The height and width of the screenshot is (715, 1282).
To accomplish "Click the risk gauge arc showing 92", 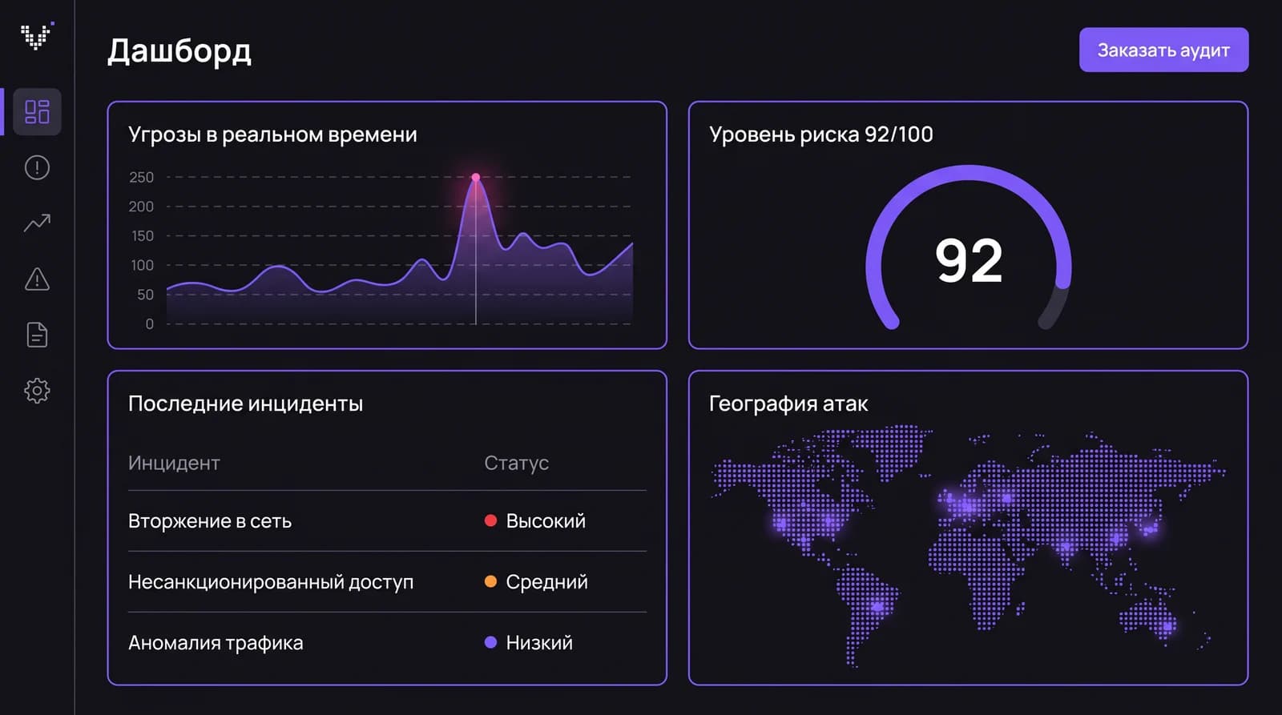I will [x=969, y=247].
